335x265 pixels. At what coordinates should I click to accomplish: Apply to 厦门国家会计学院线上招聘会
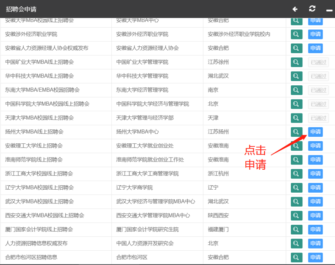pyautogui.click(x=315, y=229)
